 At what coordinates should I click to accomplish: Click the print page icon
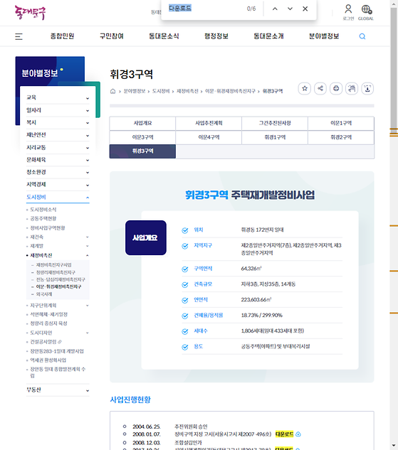click(336, 88)
